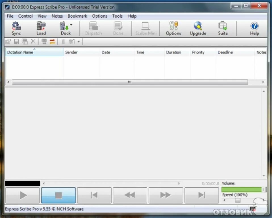Click the paperclip attachment icon
Viewport: 272px width, 218px height.
(x=63, y=42)
